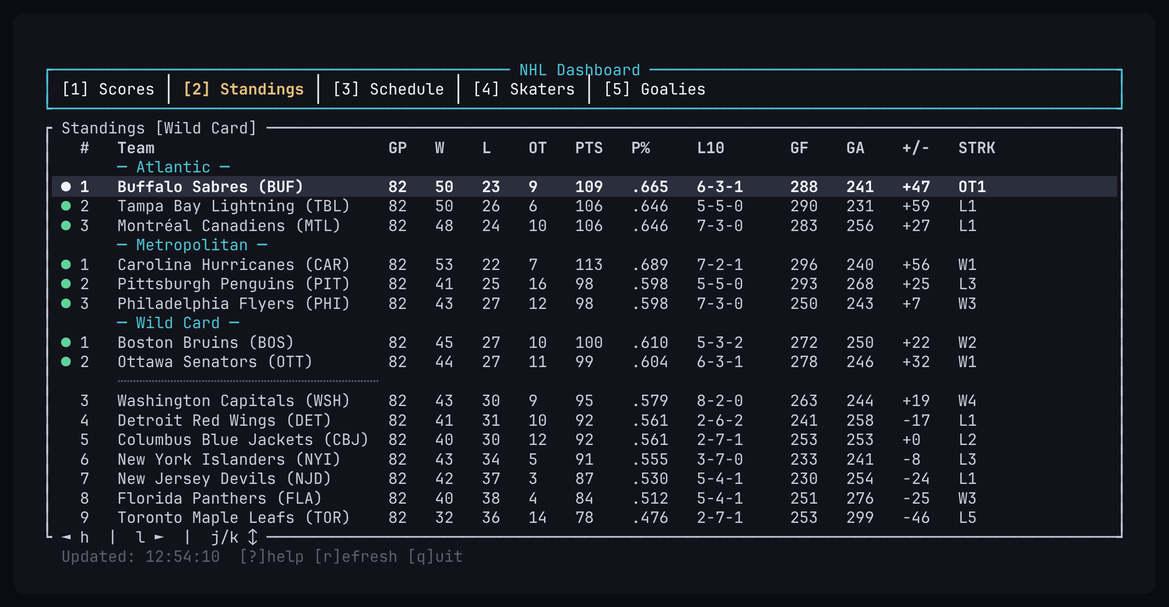Viewport: 1169px width, 607px height.
Task: Click the cyan Wild Card section heading
Action: point(178,323)
